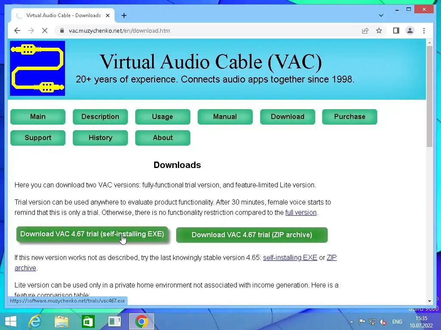441x330 pixels.
Task: Follow the full version link
Action: (x=301, y=212)
